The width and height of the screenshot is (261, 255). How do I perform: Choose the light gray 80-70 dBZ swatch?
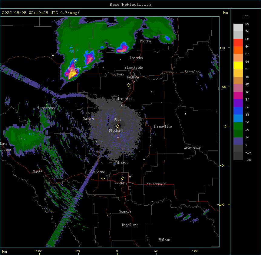238,28
